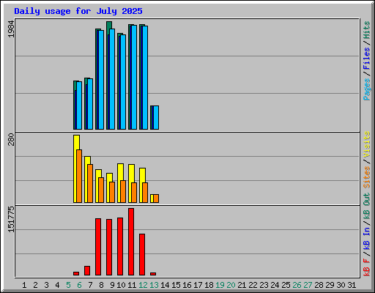Click day label 22 on the x-axis

coord(253,285)
